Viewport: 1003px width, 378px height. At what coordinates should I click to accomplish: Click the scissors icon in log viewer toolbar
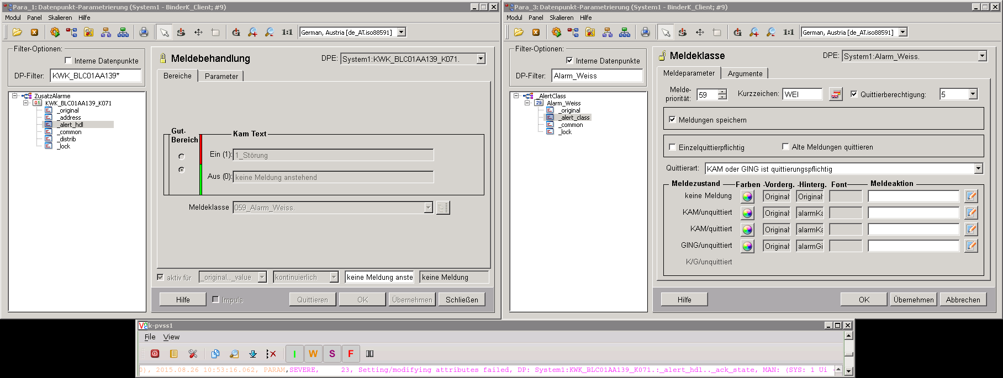[193, 354]
